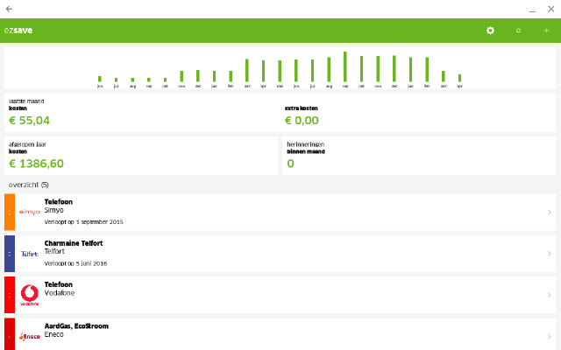The height and width of the screenshot is (350, 561).
Task: Click the refresh icon in the green header
Action: tap(518, 31)
